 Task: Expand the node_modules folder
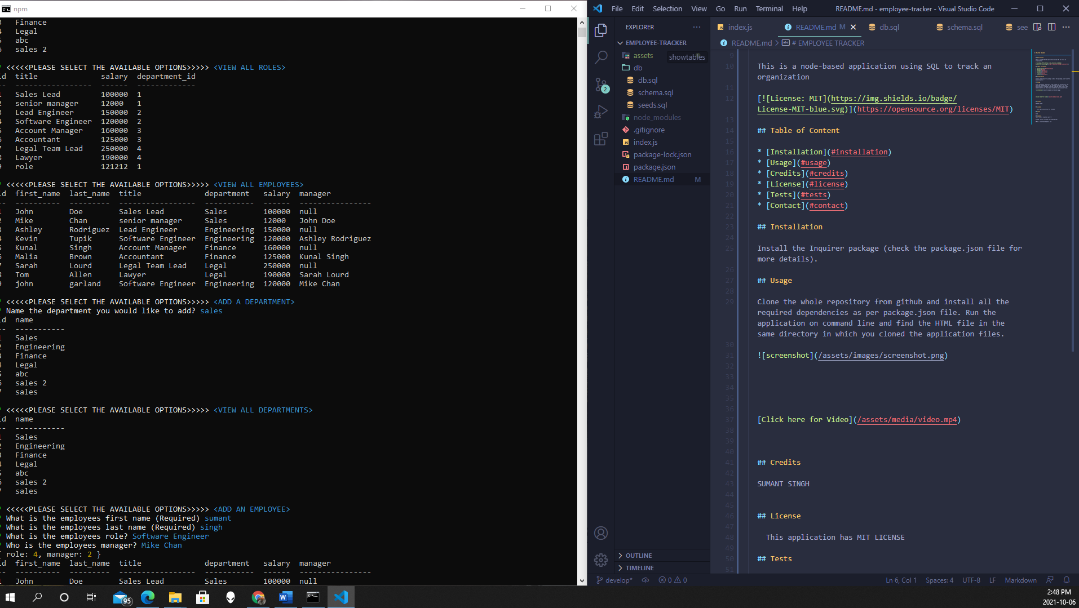[x=657, y=117]
